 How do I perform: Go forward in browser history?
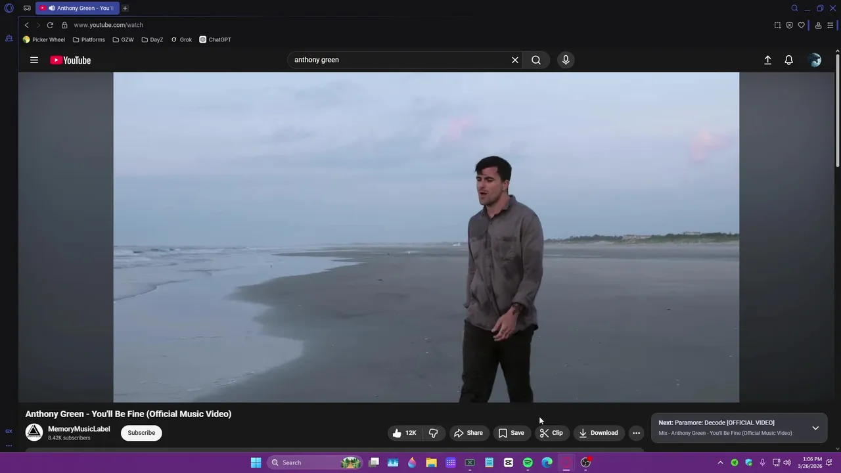pyautogui.click(x=38, y=25)
